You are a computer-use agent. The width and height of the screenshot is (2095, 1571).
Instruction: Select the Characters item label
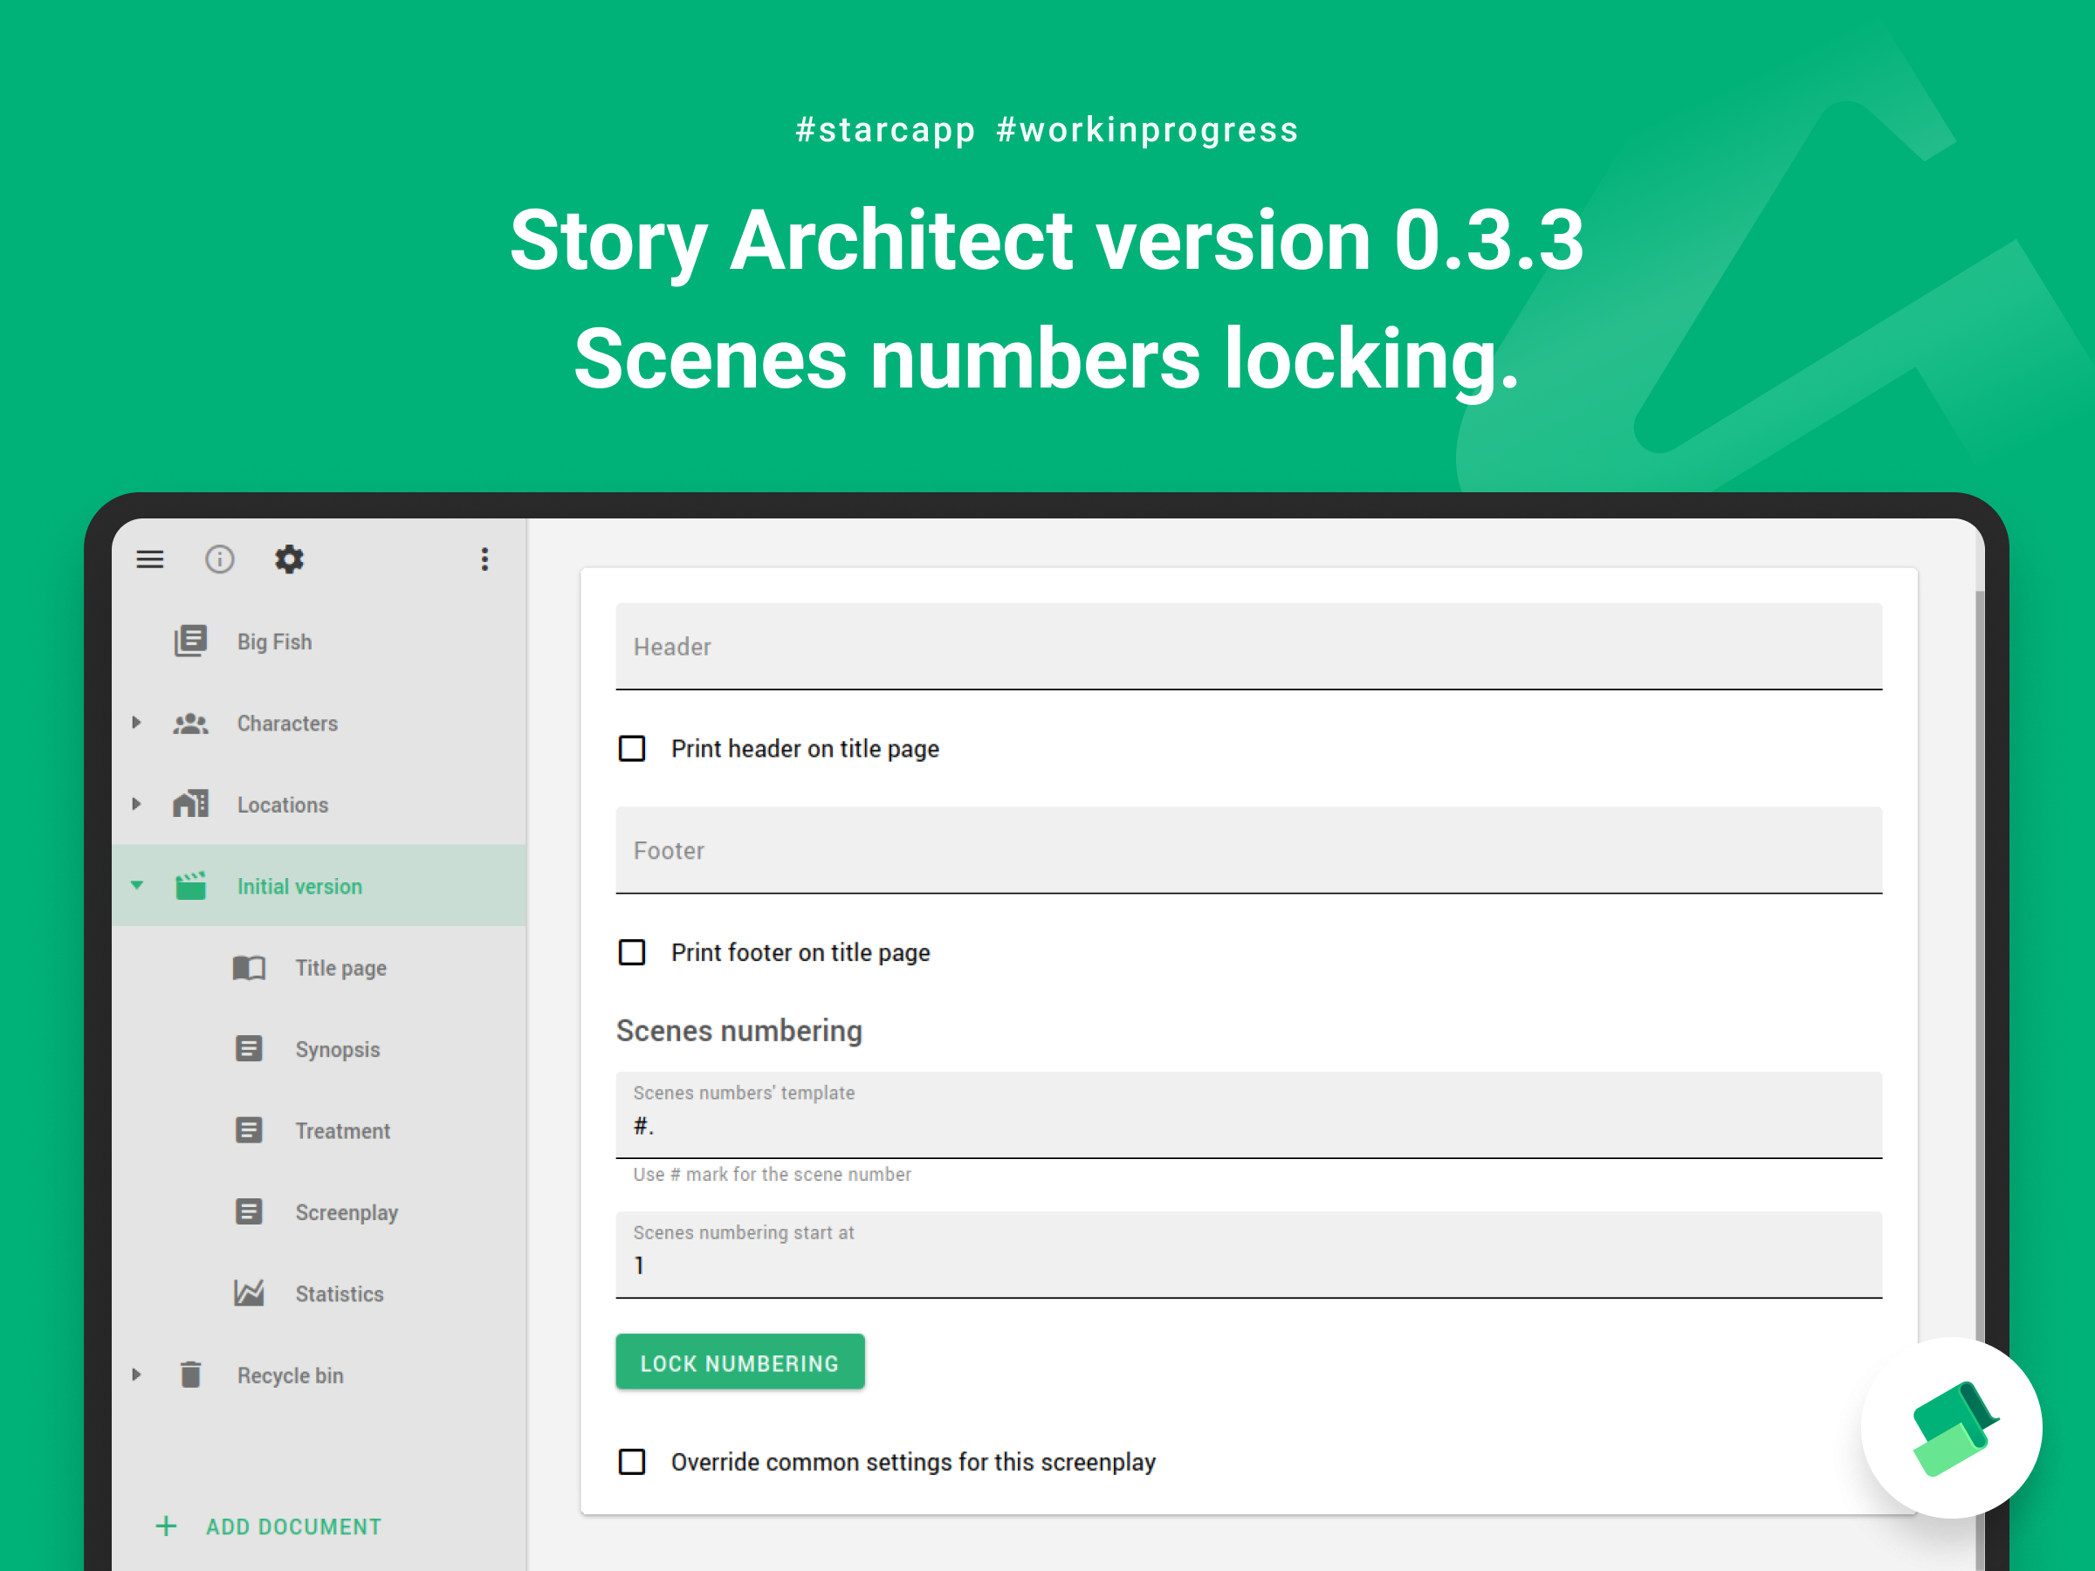point(287,724)
